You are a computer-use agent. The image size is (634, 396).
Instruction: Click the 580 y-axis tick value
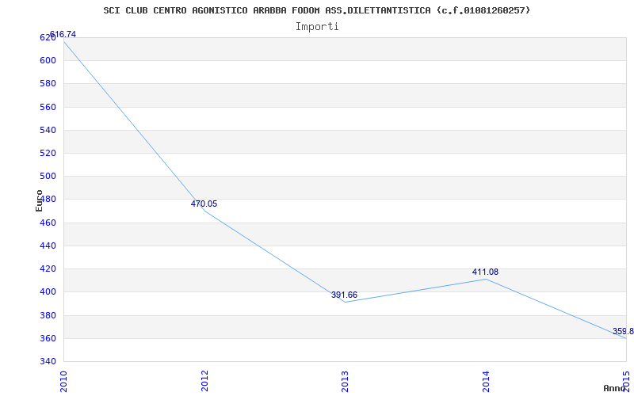click(48, 84)
